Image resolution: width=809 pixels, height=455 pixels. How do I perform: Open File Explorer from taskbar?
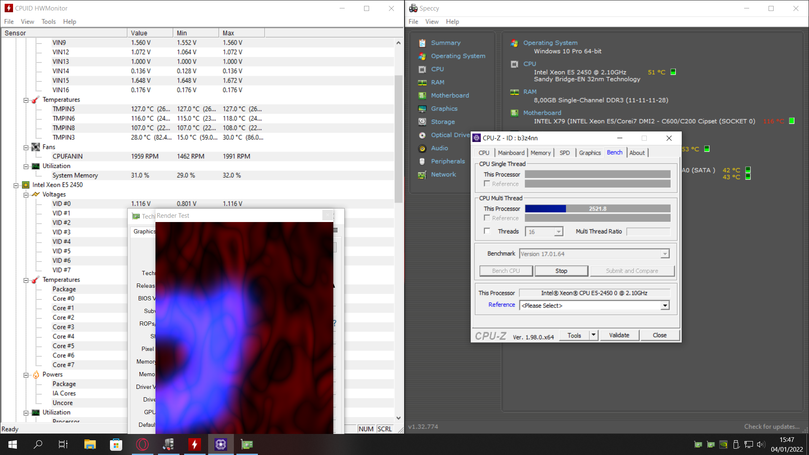pos(90,444)
